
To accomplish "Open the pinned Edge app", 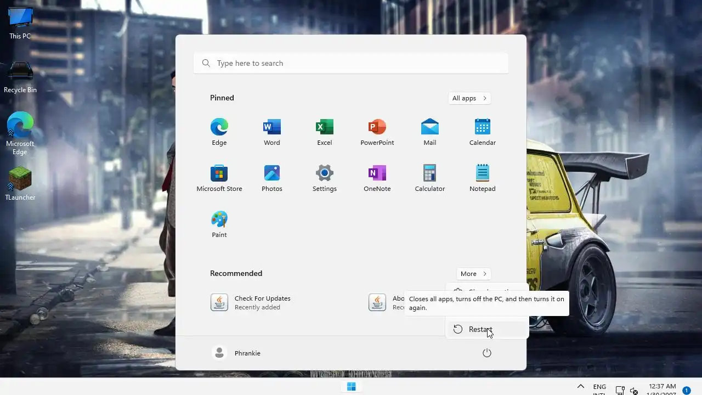I will [219, 132].
